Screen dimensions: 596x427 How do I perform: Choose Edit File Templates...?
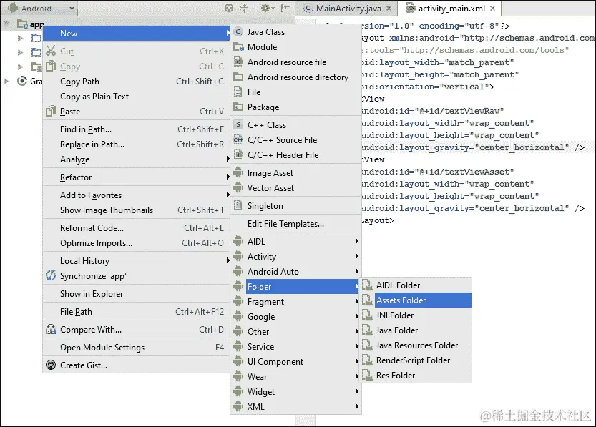coord(296,224)
